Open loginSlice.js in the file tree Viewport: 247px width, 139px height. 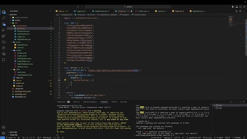pyautogui.click(x=22, y=45)
